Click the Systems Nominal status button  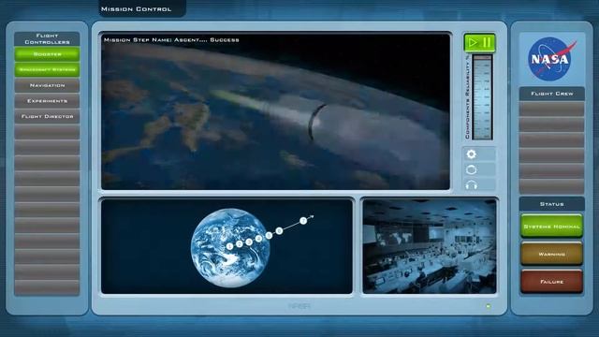click(551, 227)
